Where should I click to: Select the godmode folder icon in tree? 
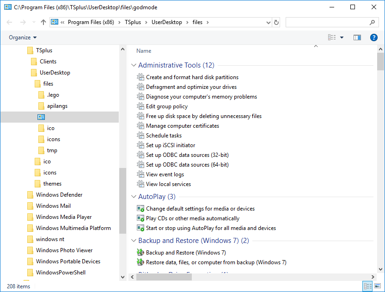pyautogui.click(x=42, y=117)
